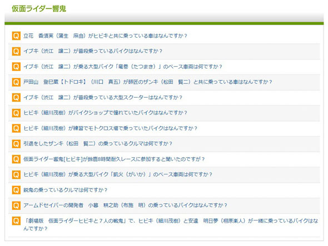328x246 pixels.
Task: Open question about イブキ's everyday bike
Action: point(93,51)
